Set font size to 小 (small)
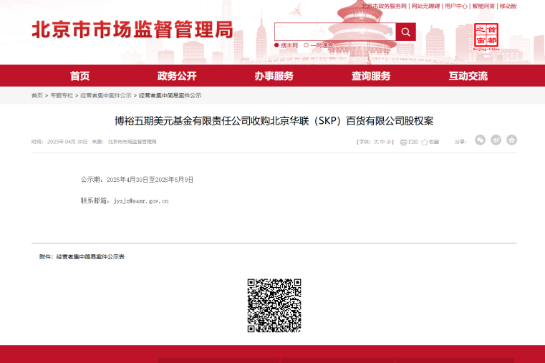This screenshot has height=363, width=545. [389, 142]
